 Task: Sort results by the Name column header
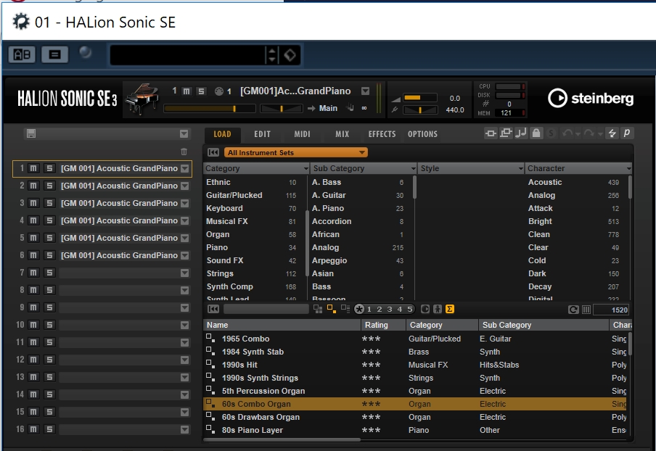(282, 325)
